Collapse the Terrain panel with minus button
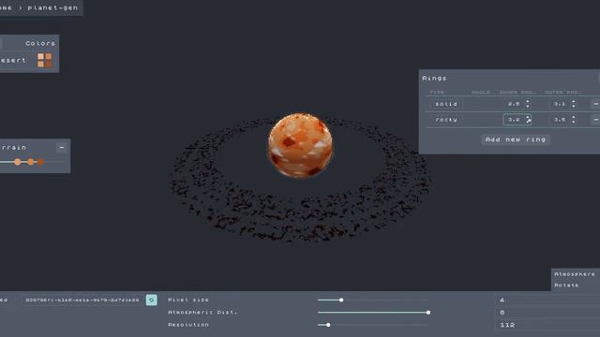This screenshot has width=600, height=337. click(62, 148)
